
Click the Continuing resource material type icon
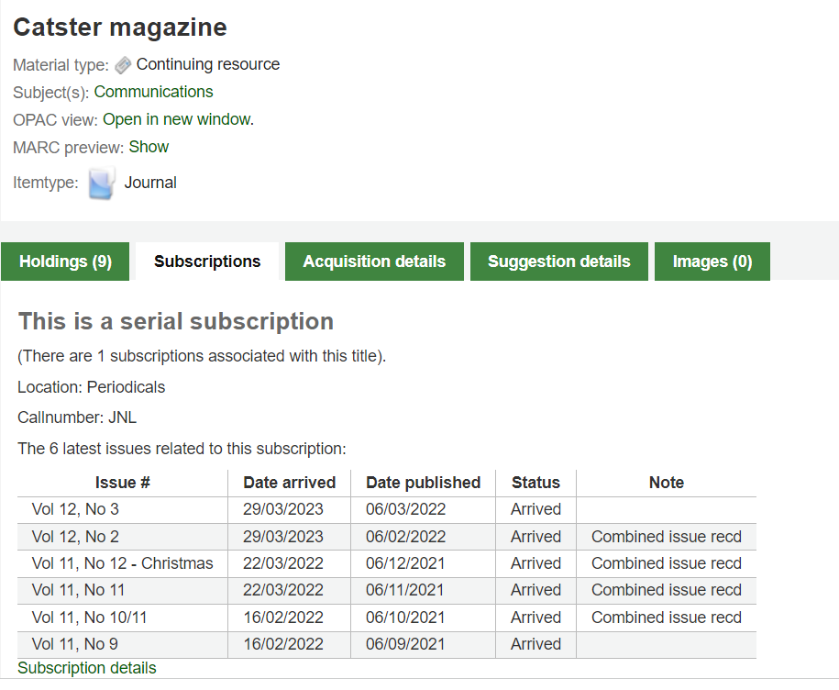[x=123, y=64]
